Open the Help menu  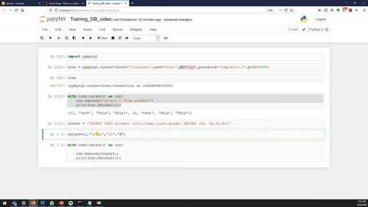(x=153, y=29)
